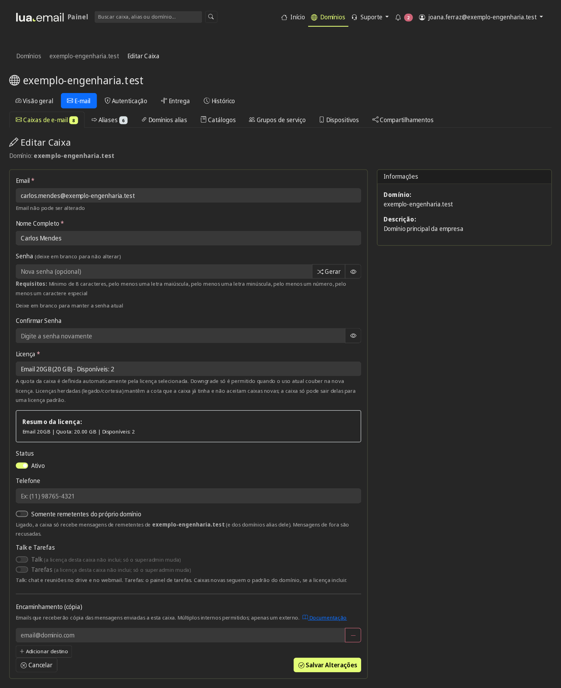Open the Documentação link

click(324, 618)
